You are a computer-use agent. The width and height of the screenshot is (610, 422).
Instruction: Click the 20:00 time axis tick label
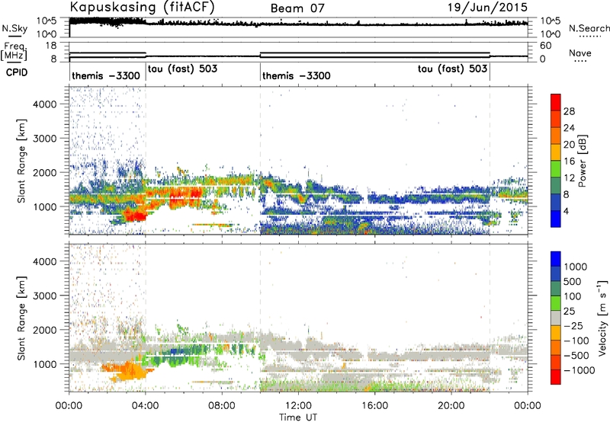(451, 406)
